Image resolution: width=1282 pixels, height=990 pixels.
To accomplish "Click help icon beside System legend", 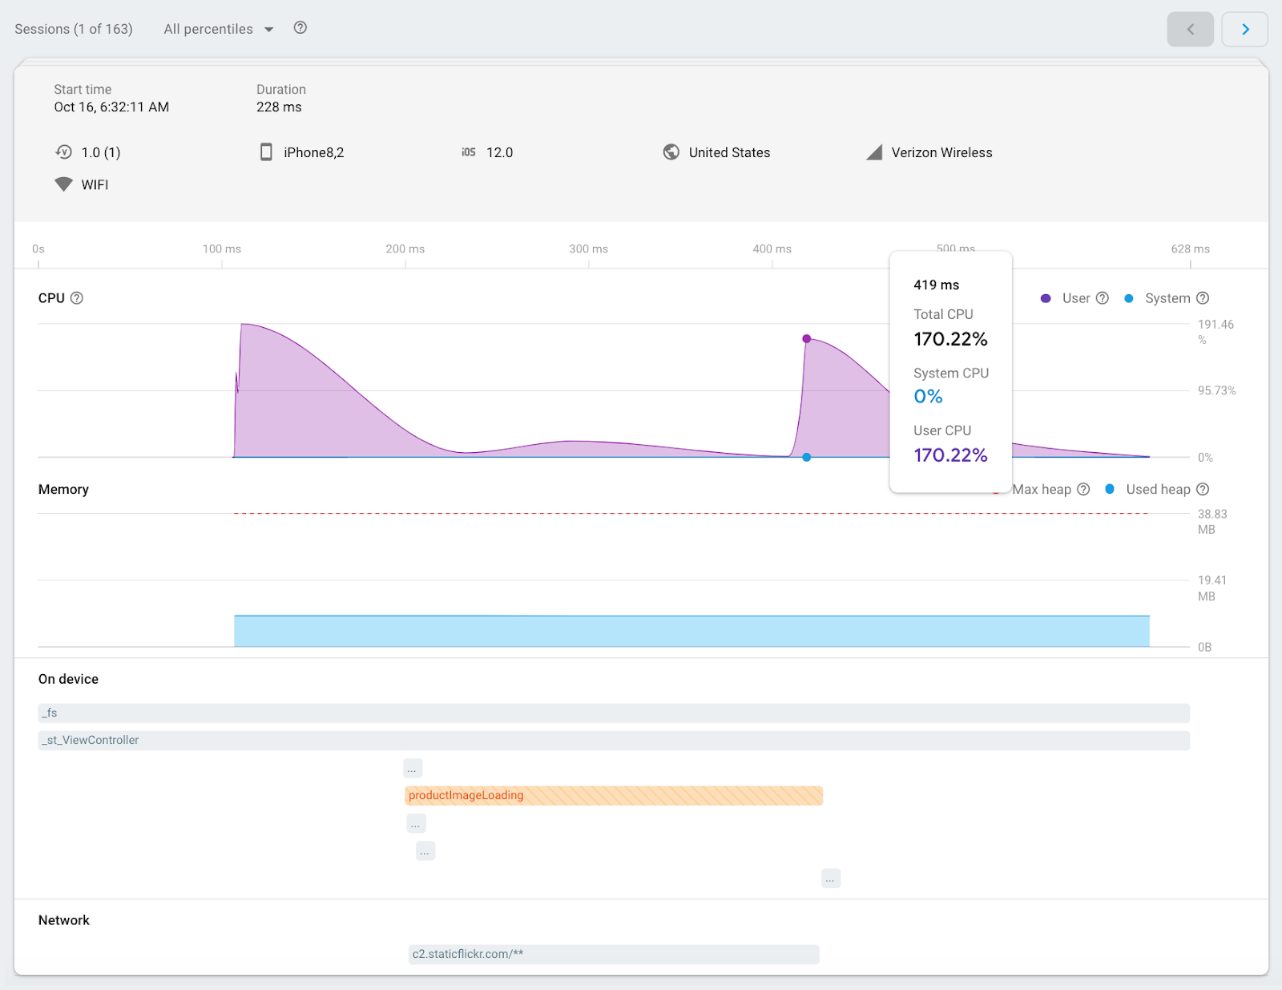I will [x=1203, y=298].
